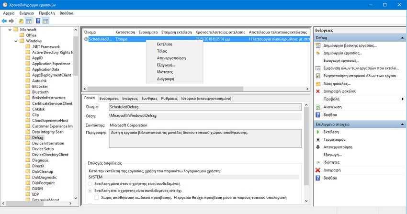Sort by the Επόμενη εκτέλεση column header
The width and height of the screenshot is (407, 214).
click(177, 32)
